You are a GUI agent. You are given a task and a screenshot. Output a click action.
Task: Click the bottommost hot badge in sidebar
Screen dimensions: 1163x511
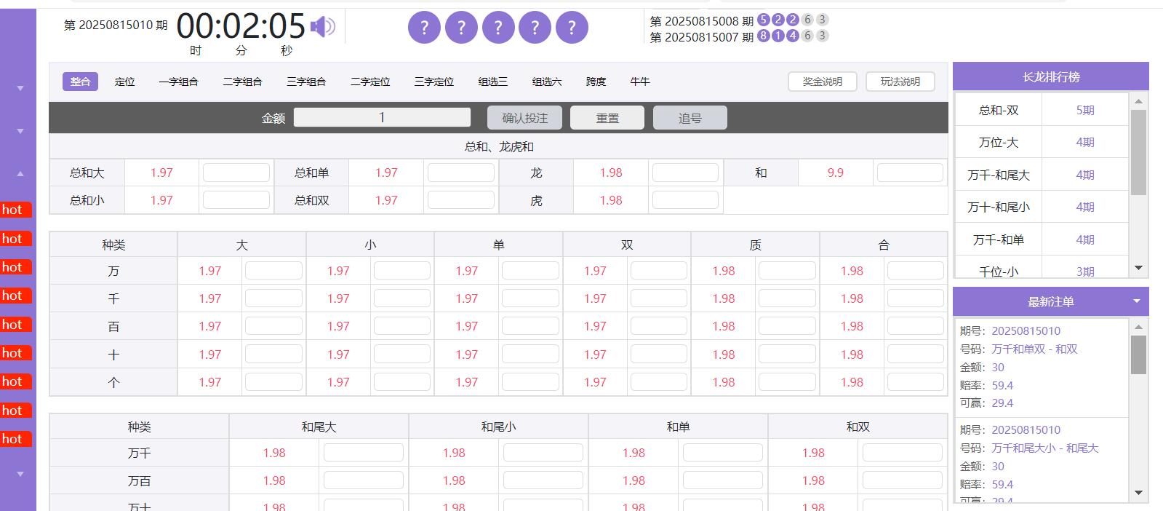[15, 439]
